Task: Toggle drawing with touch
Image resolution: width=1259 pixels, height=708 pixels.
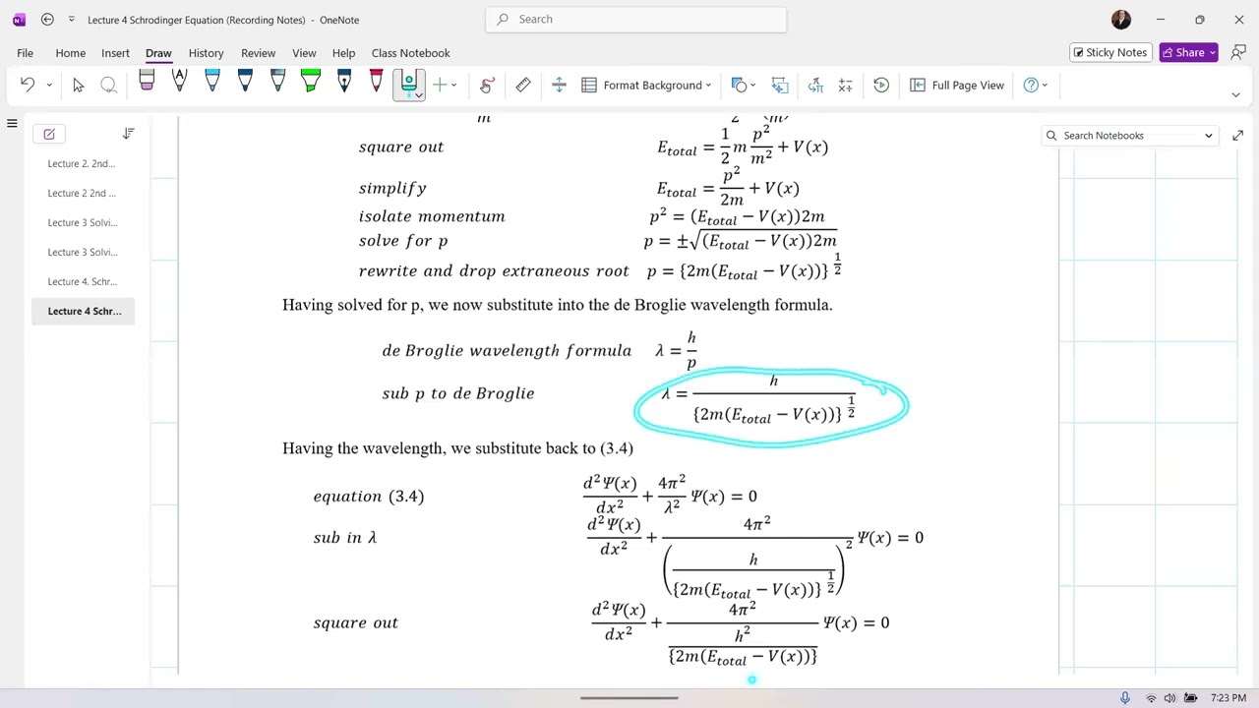Action: click(486, 86)
